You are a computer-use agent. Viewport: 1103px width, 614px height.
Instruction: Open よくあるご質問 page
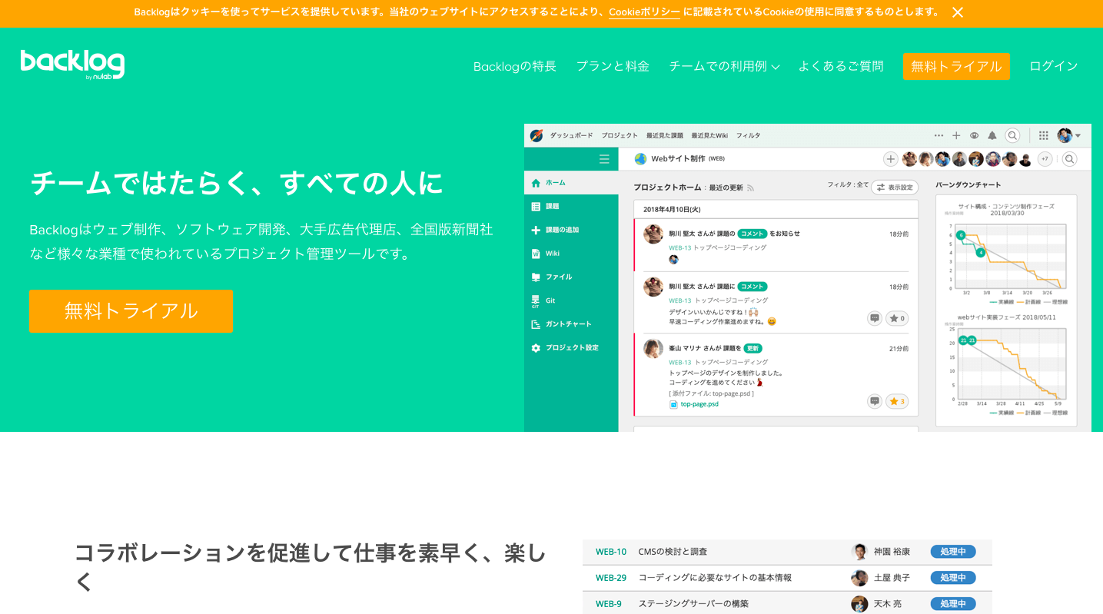(841, 66)
